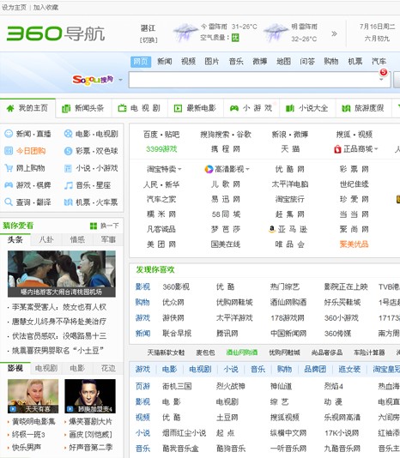This screenshot has width=400, height=458.
Task: Click the ticket icon beside 机票·火车票
Action: pos(68,202)
